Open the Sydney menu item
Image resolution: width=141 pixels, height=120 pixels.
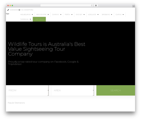tap(79, 14)
